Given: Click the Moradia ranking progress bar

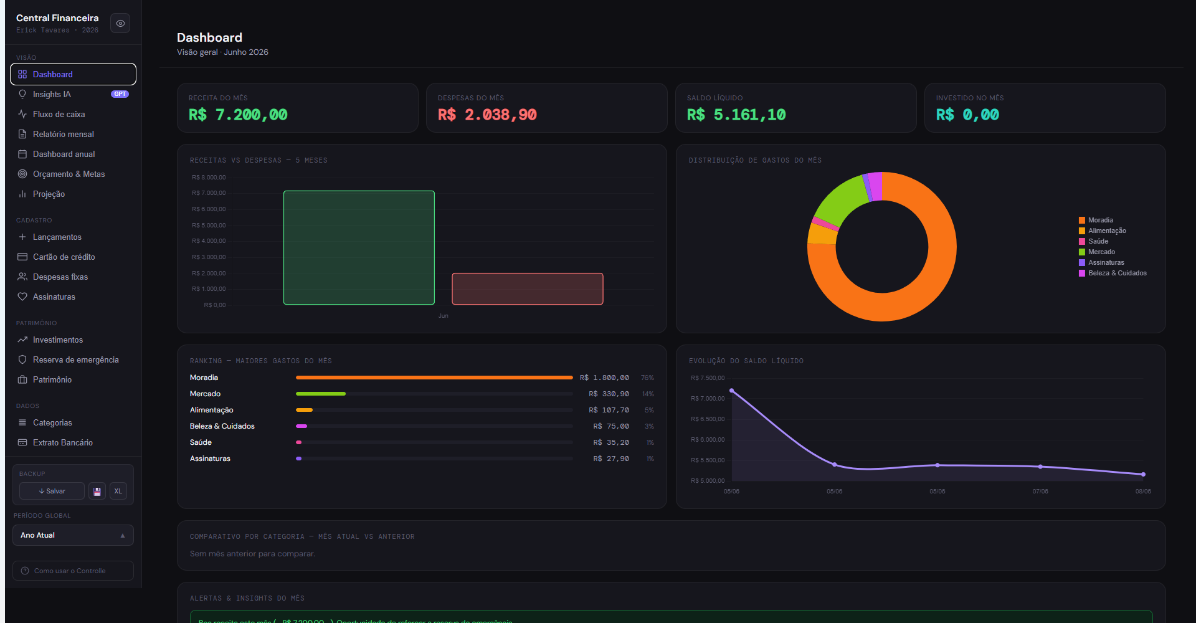Looking at the screenshot, I should click(x=434, y=378).
